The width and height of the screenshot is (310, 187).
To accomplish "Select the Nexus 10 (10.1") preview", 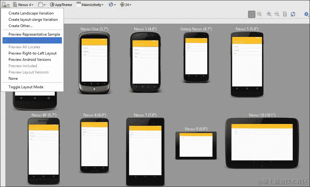I will (262, 143).
